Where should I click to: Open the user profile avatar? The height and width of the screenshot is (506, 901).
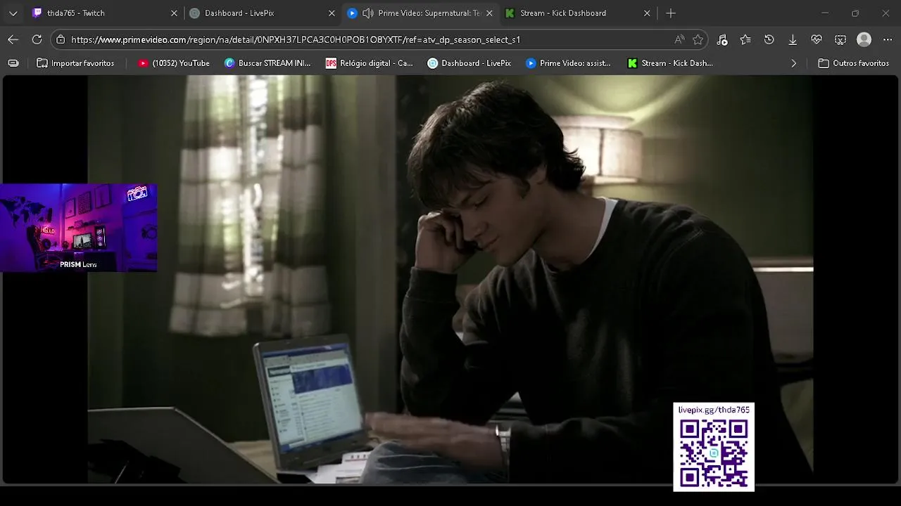tap(864, 39)
